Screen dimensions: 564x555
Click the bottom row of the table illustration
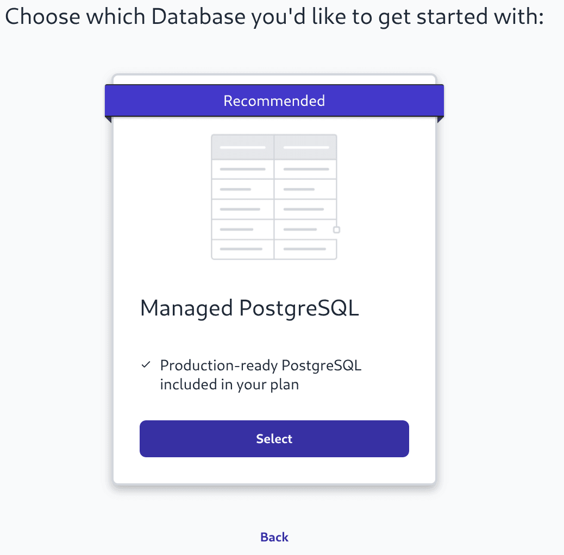coord(274,249)
